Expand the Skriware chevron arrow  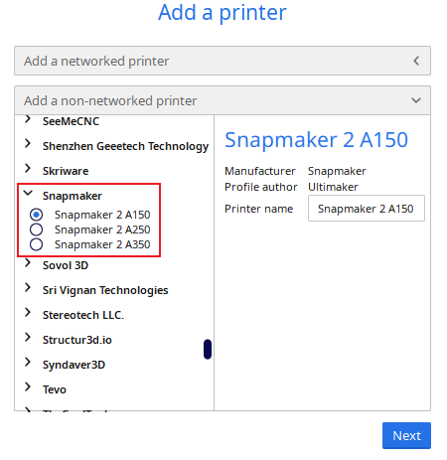(28, 168)
